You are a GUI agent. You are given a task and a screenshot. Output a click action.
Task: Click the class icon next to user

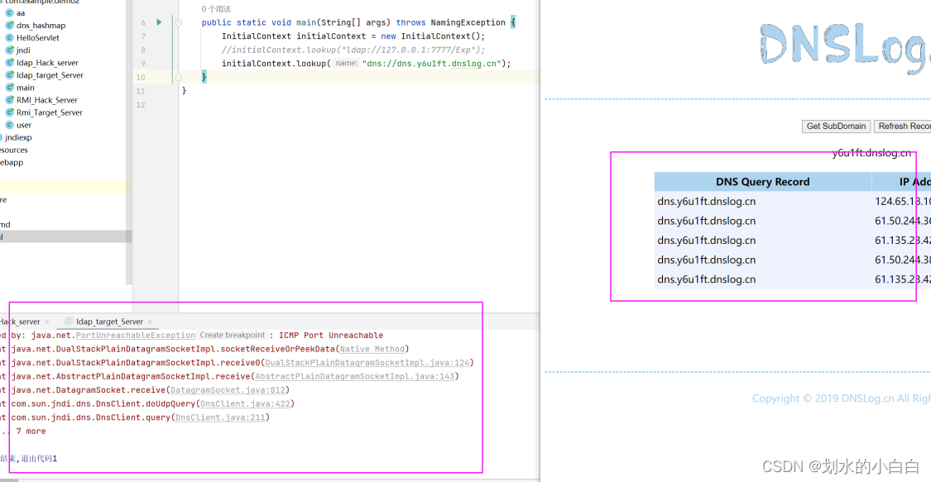9,125
